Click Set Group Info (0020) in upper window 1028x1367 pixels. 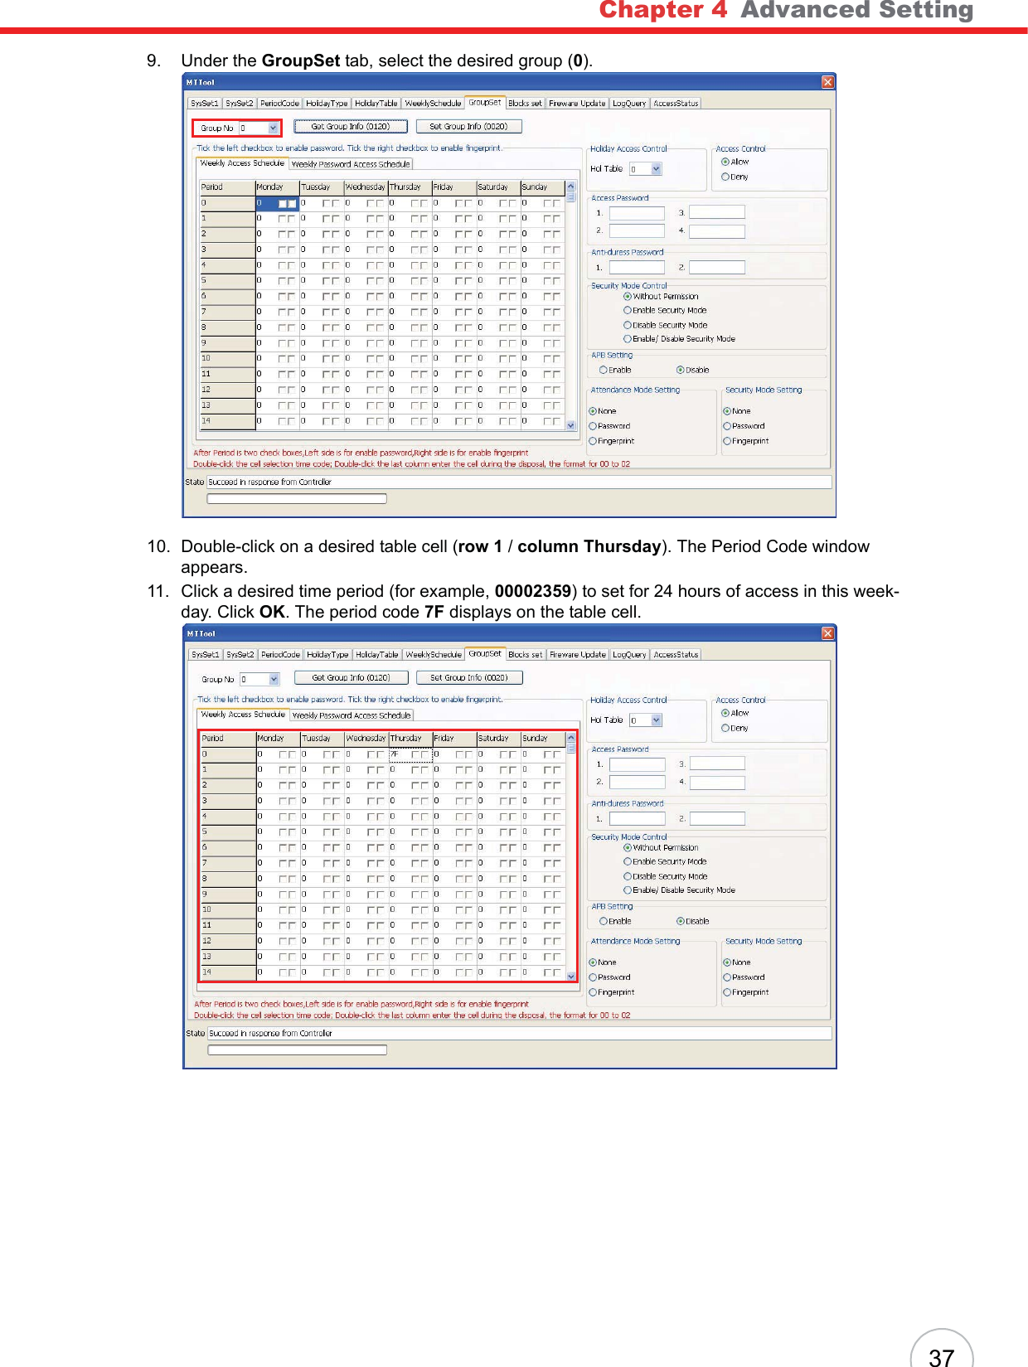[x=468, y=127]
